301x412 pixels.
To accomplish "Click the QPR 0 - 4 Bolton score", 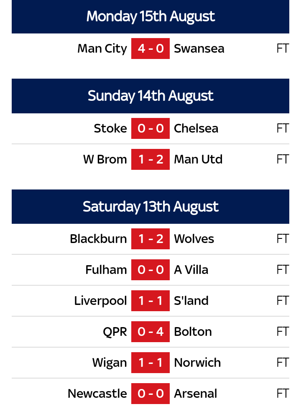I will pos(150,332).
